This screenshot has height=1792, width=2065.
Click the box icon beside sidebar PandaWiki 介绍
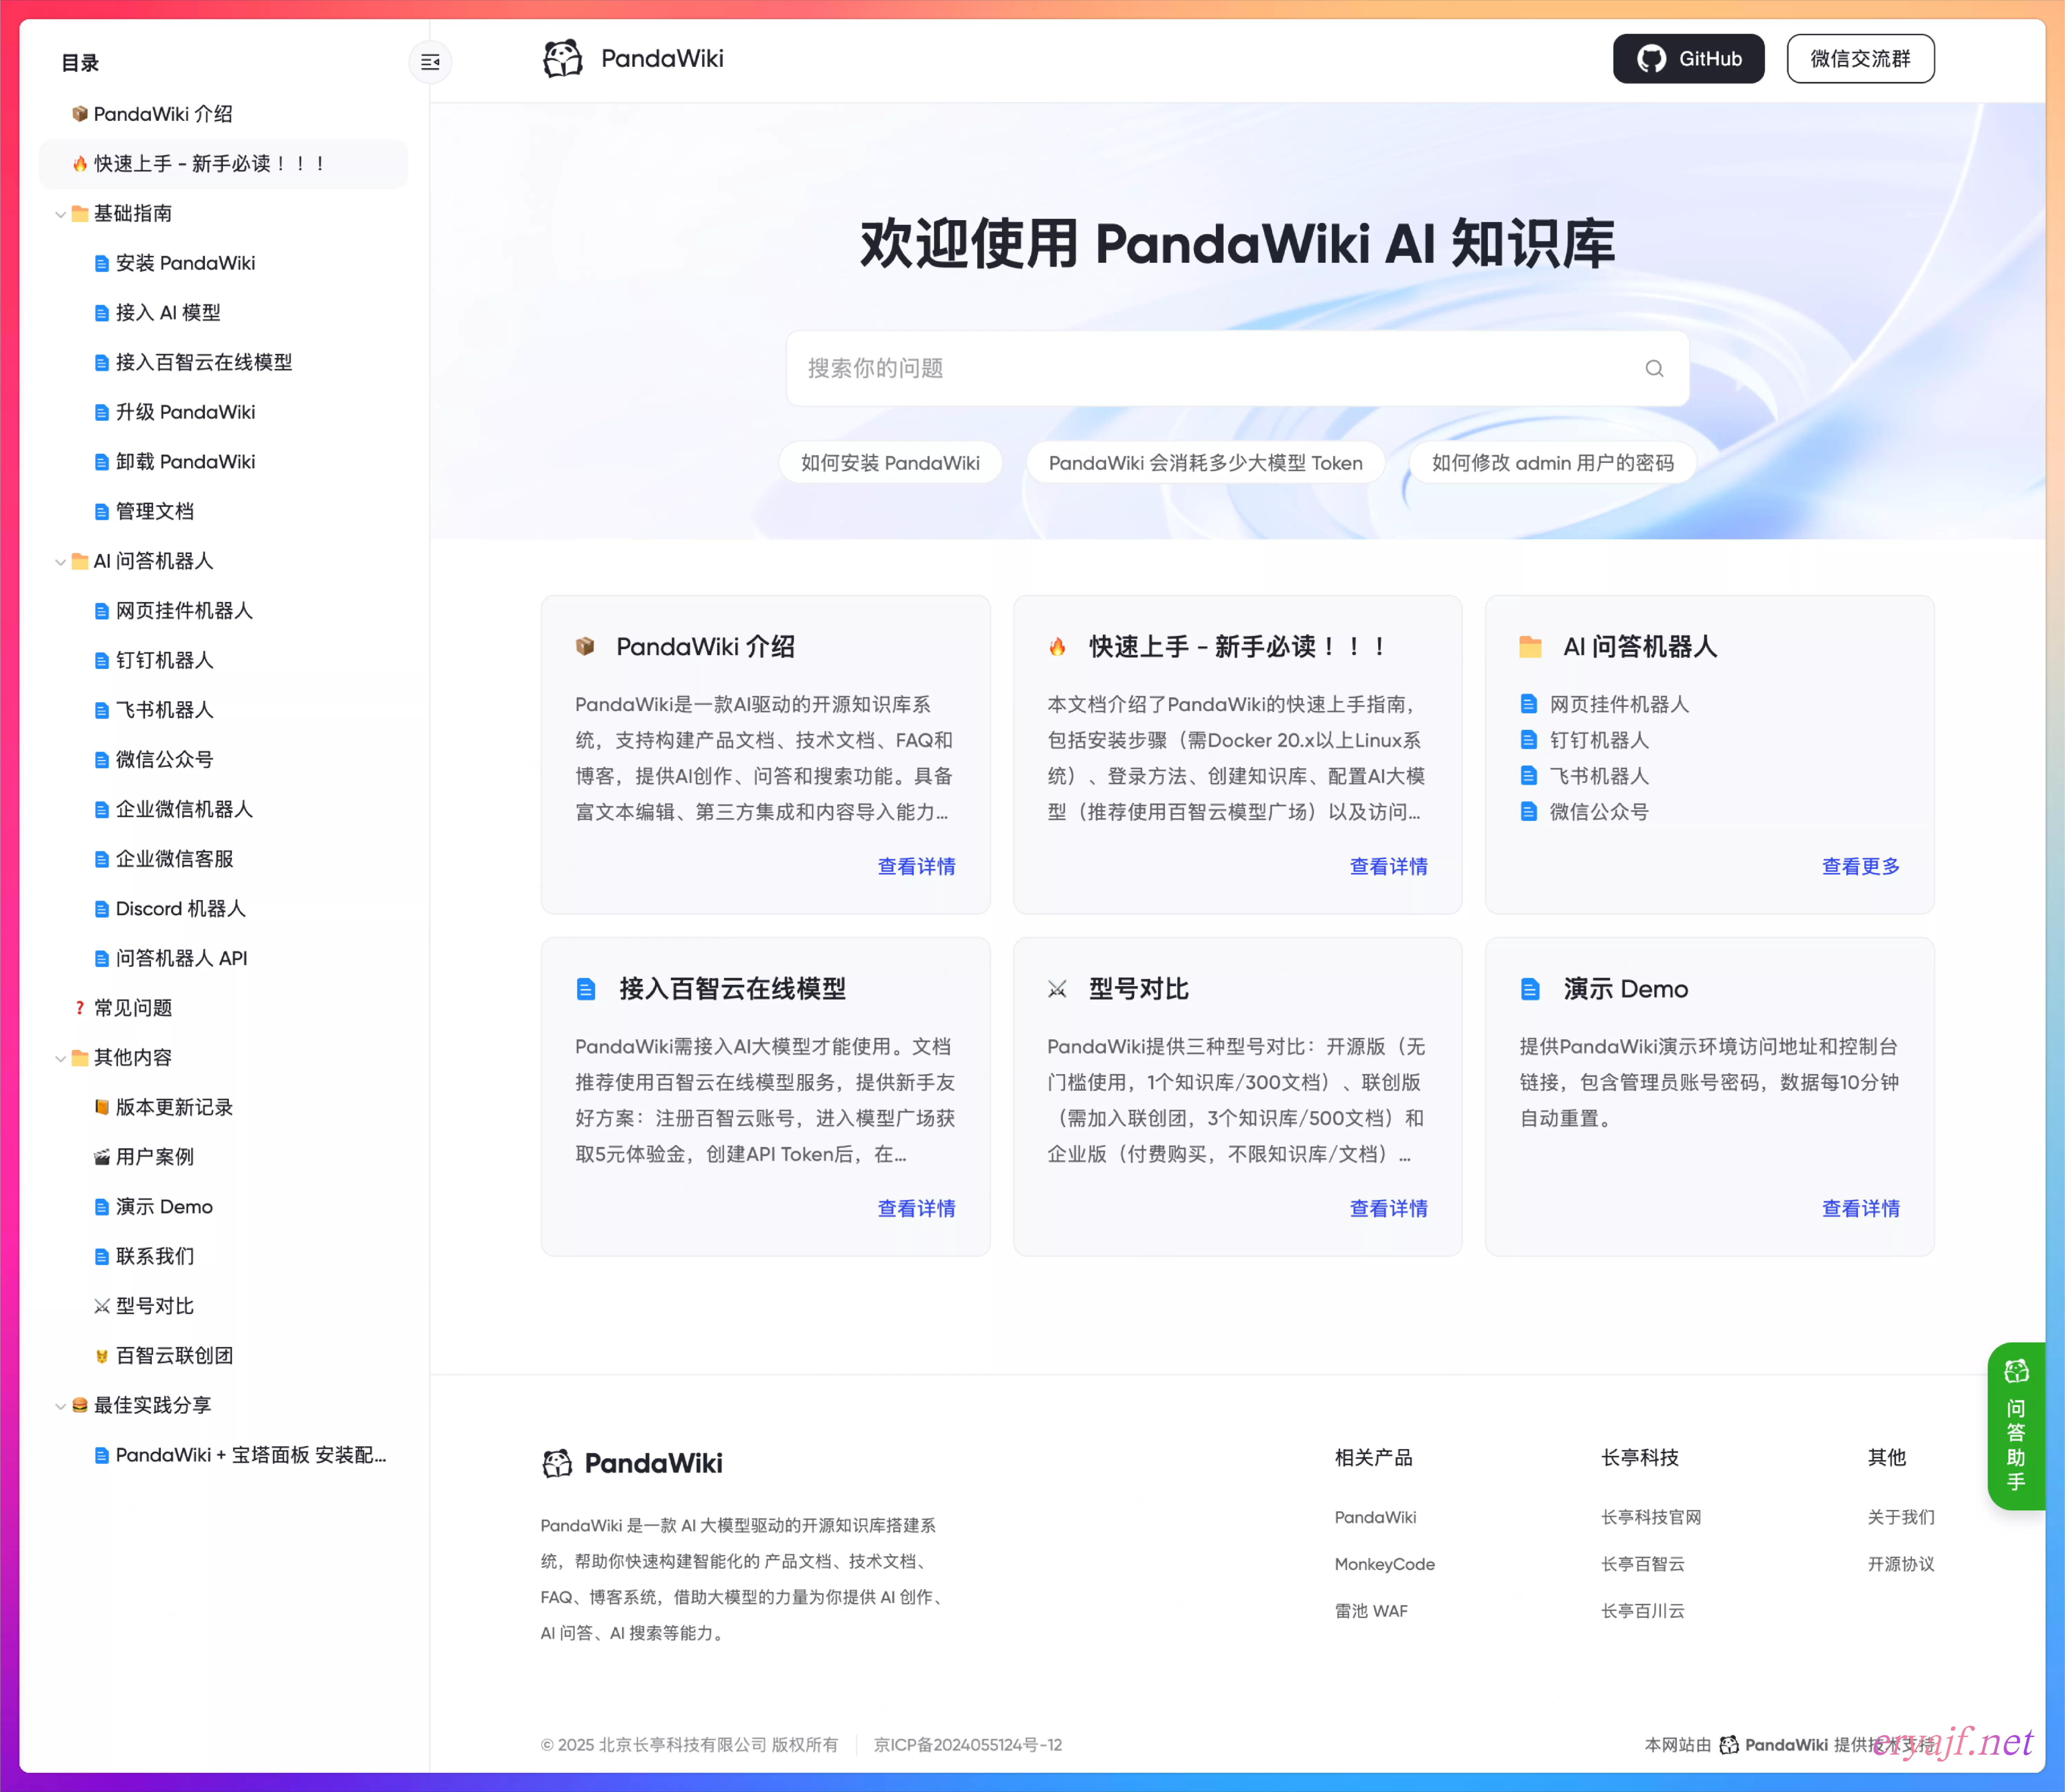pos(80,114)
